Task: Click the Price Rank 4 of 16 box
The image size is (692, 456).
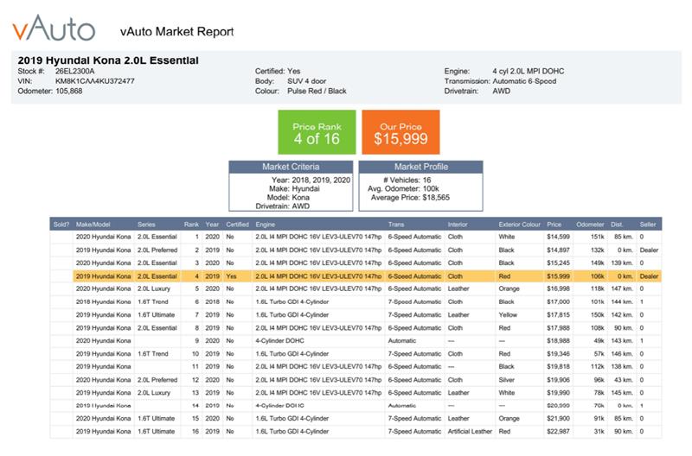Action: click(x=317, y=132)
